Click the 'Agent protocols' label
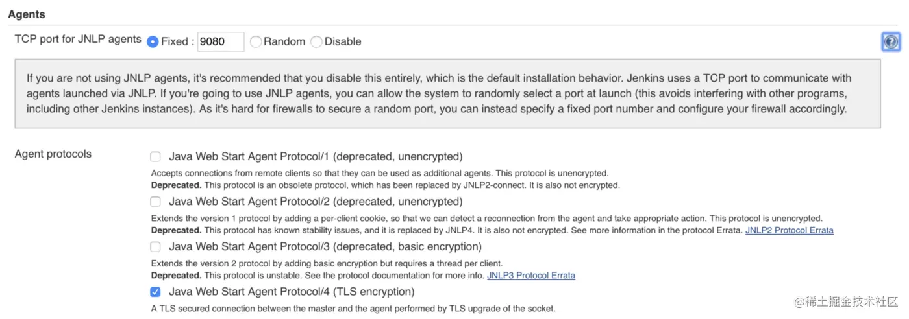Viewport: 909px width, 319px height. 53,154
